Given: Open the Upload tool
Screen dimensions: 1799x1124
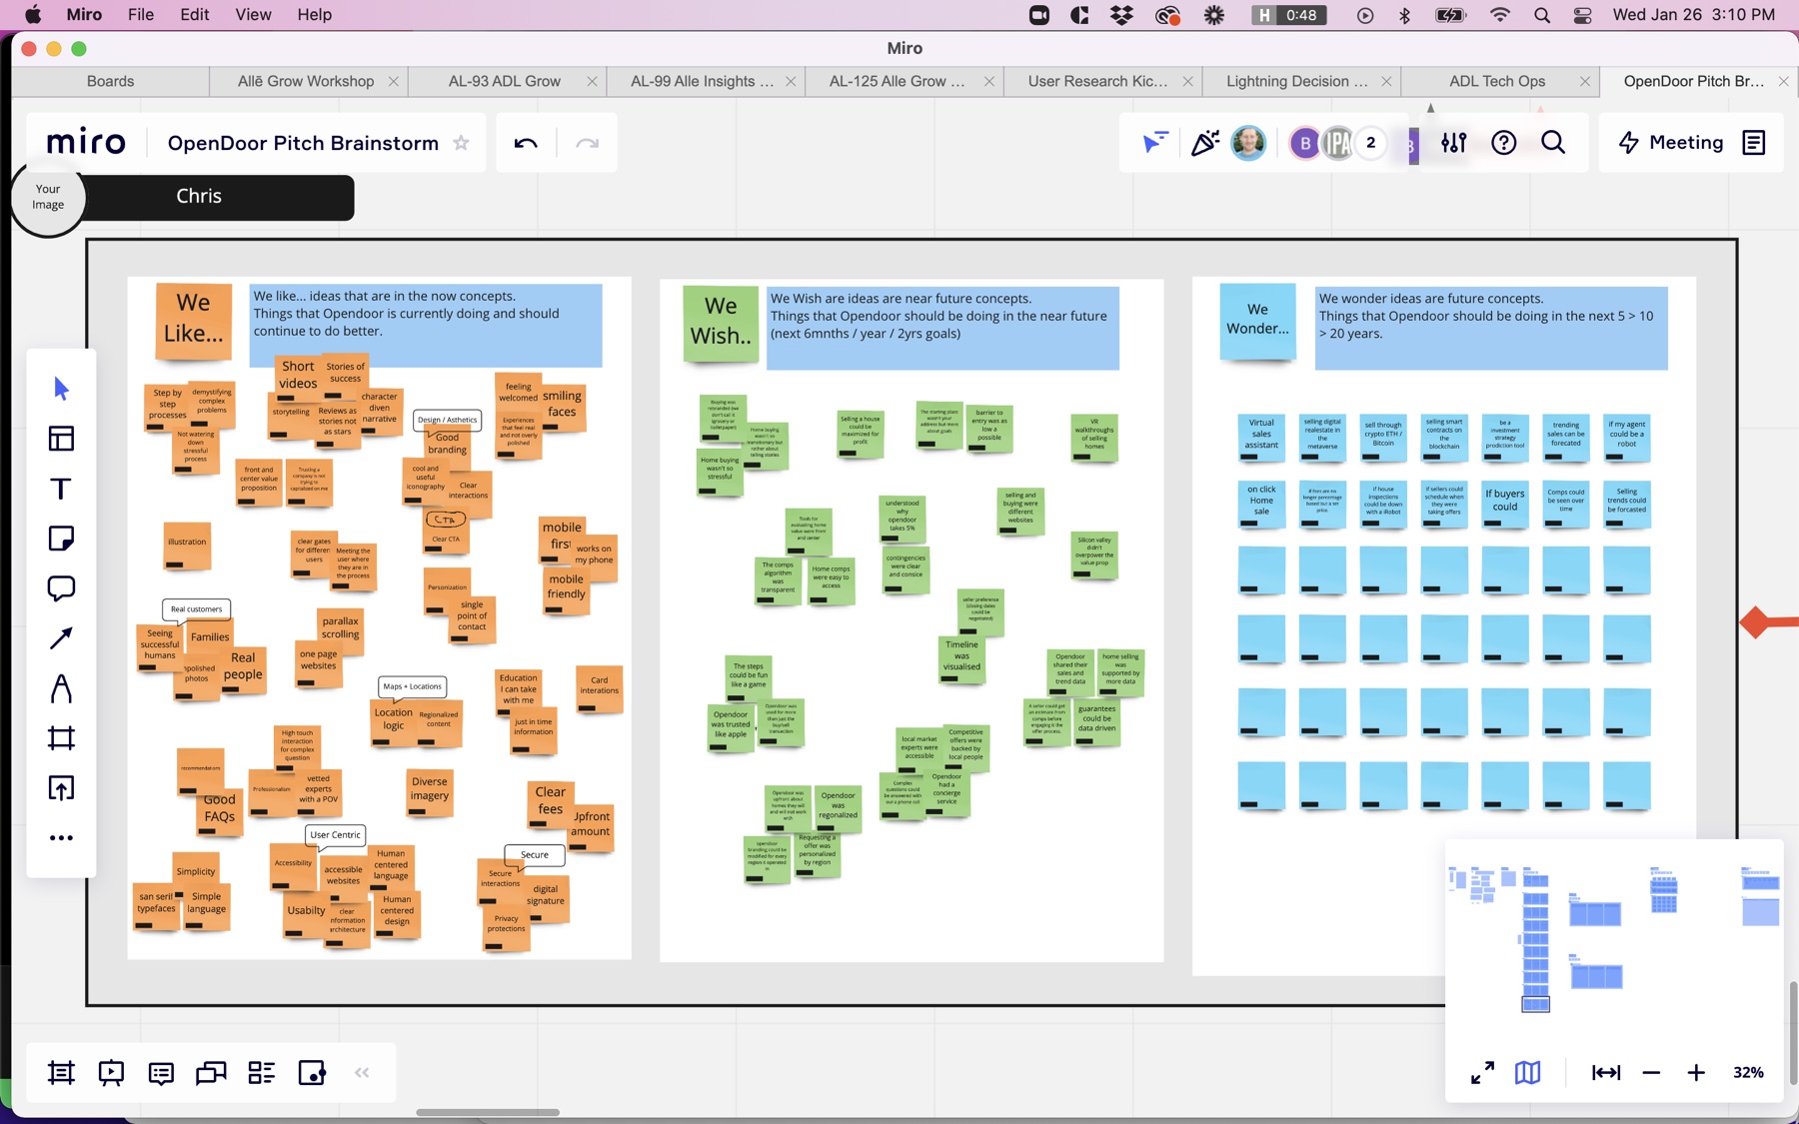Looking at the screenshot, I should [x=61, y=788].
